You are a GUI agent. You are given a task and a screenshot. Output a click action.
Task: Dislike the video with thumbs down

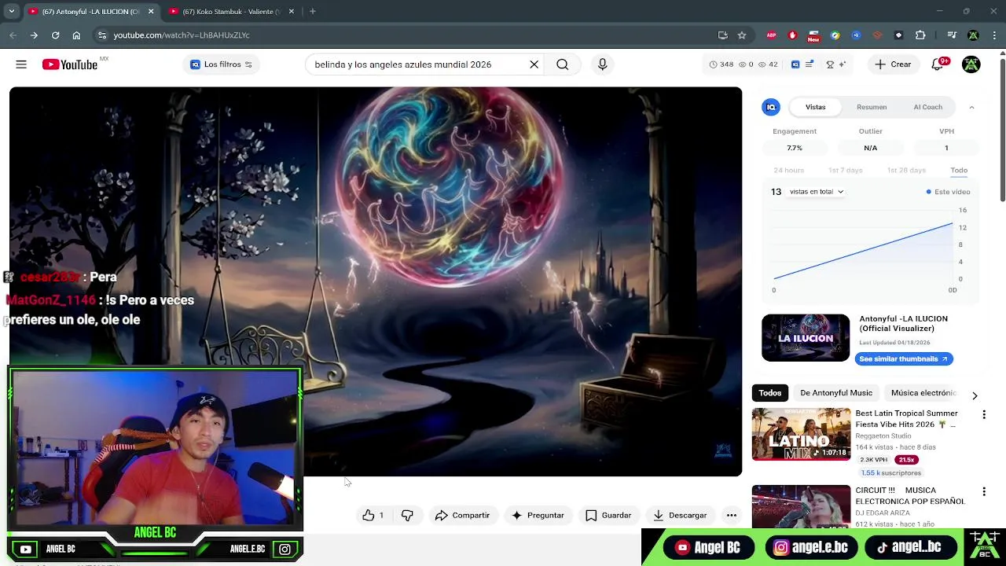407,516
